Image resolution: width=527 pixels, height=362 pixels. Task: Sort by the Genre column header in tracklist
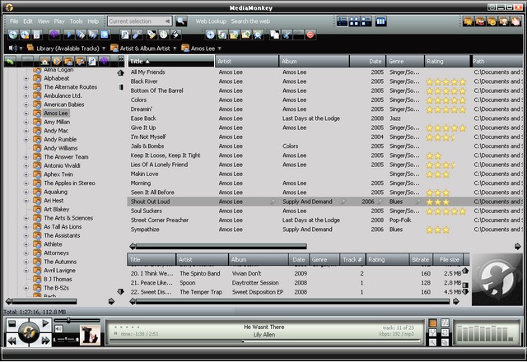pyautogui.click(x=405, y=61)
